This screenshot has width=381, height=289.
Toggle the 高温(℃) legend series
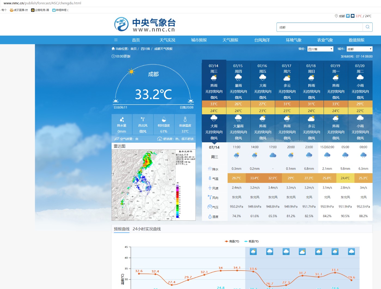click(x=232, y=241)
